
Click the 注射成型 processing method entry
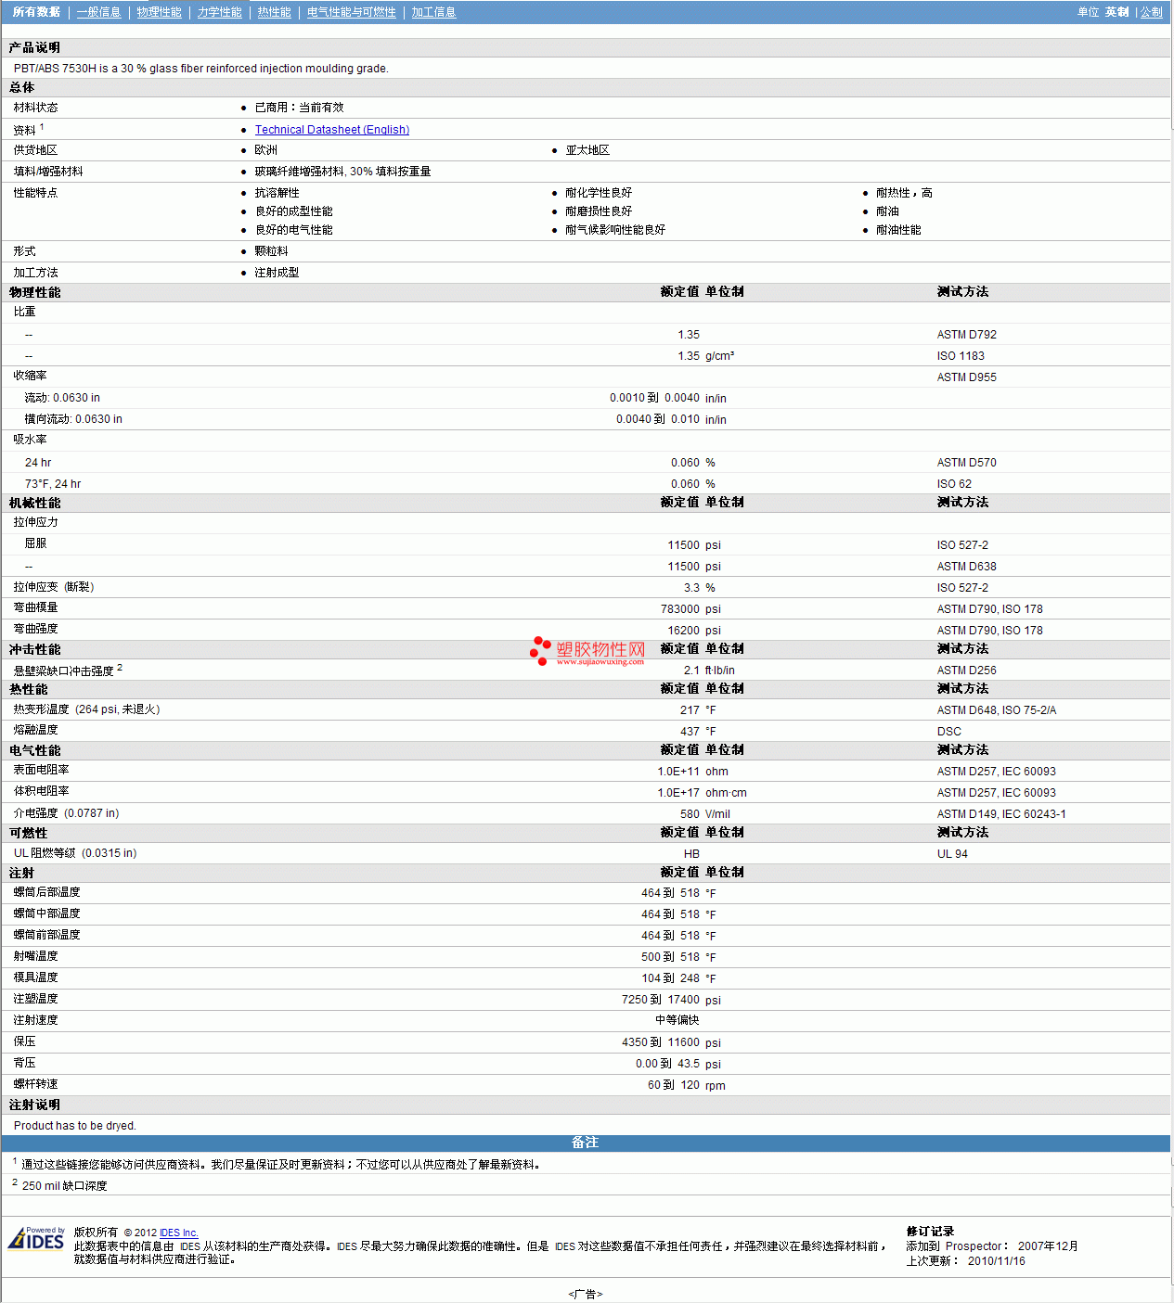click(x=277, y=273)
